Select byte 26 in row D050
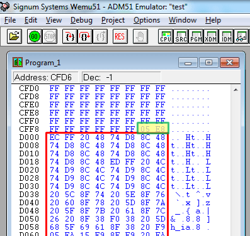Image resolution: width=250 pixels, height=236 pixels. tap(54, 219)
